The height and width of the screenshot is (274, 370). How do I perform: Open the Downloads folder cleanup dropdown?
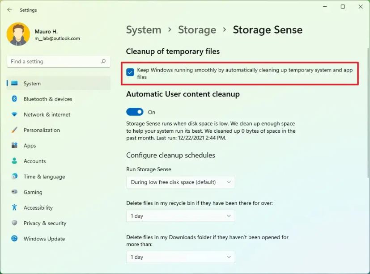point(180,257)
